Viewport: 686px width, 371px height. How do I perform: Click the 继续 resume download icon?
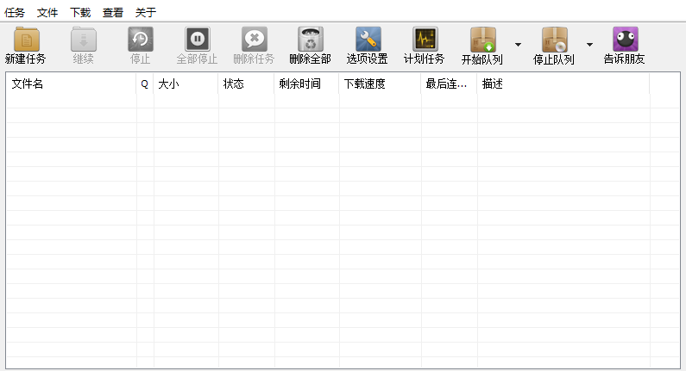84,40
